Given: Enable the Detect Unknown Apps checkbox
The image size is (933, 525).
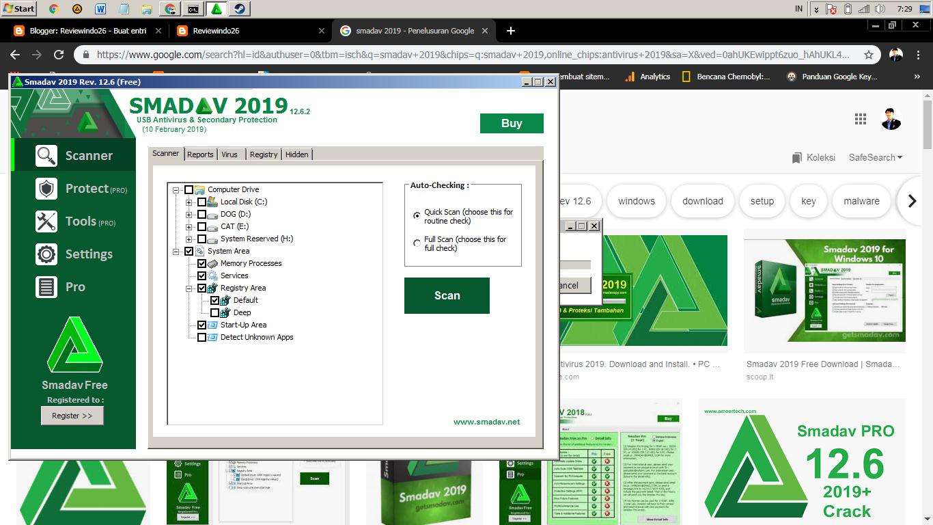Looking at the screenshot, I should point(201,337).
